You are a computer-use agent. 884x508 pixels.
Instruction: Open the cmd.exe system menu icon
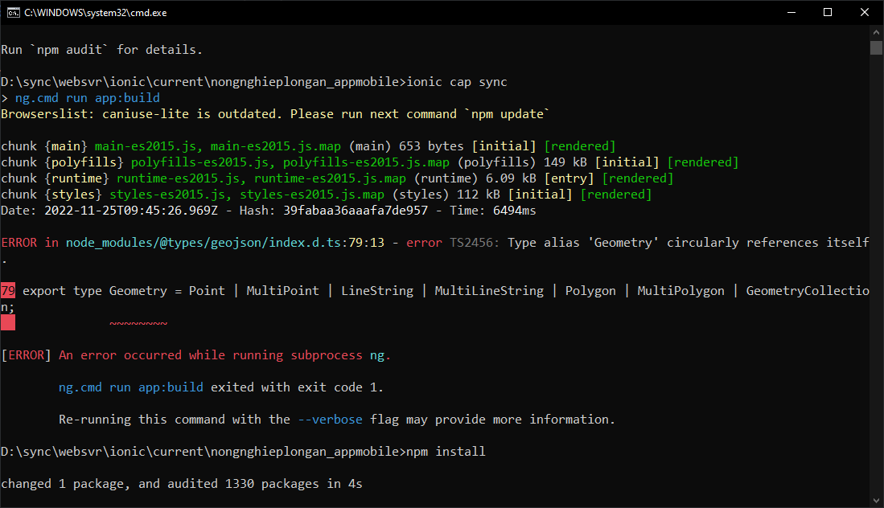click(13, 12)
